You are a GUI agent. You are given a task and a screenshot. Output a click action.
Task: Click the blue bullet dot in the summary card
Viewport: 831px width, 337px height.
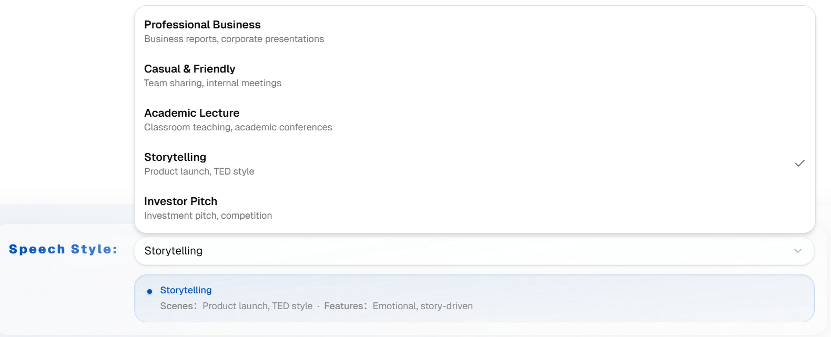pyautogui.click(x=150, y=291)
